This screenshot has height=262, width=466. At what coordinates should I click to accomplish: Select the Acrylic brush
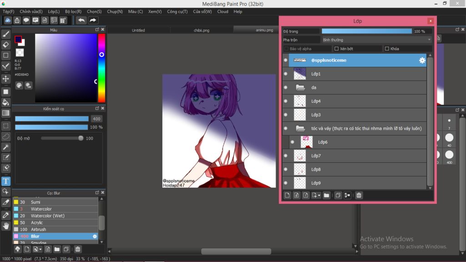[x=56, y=222]
